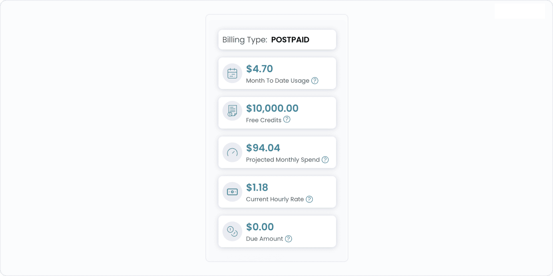The image size is (553, 276).
Task: Select the clock icon next to Due Amount
Action: coord(232,231)
